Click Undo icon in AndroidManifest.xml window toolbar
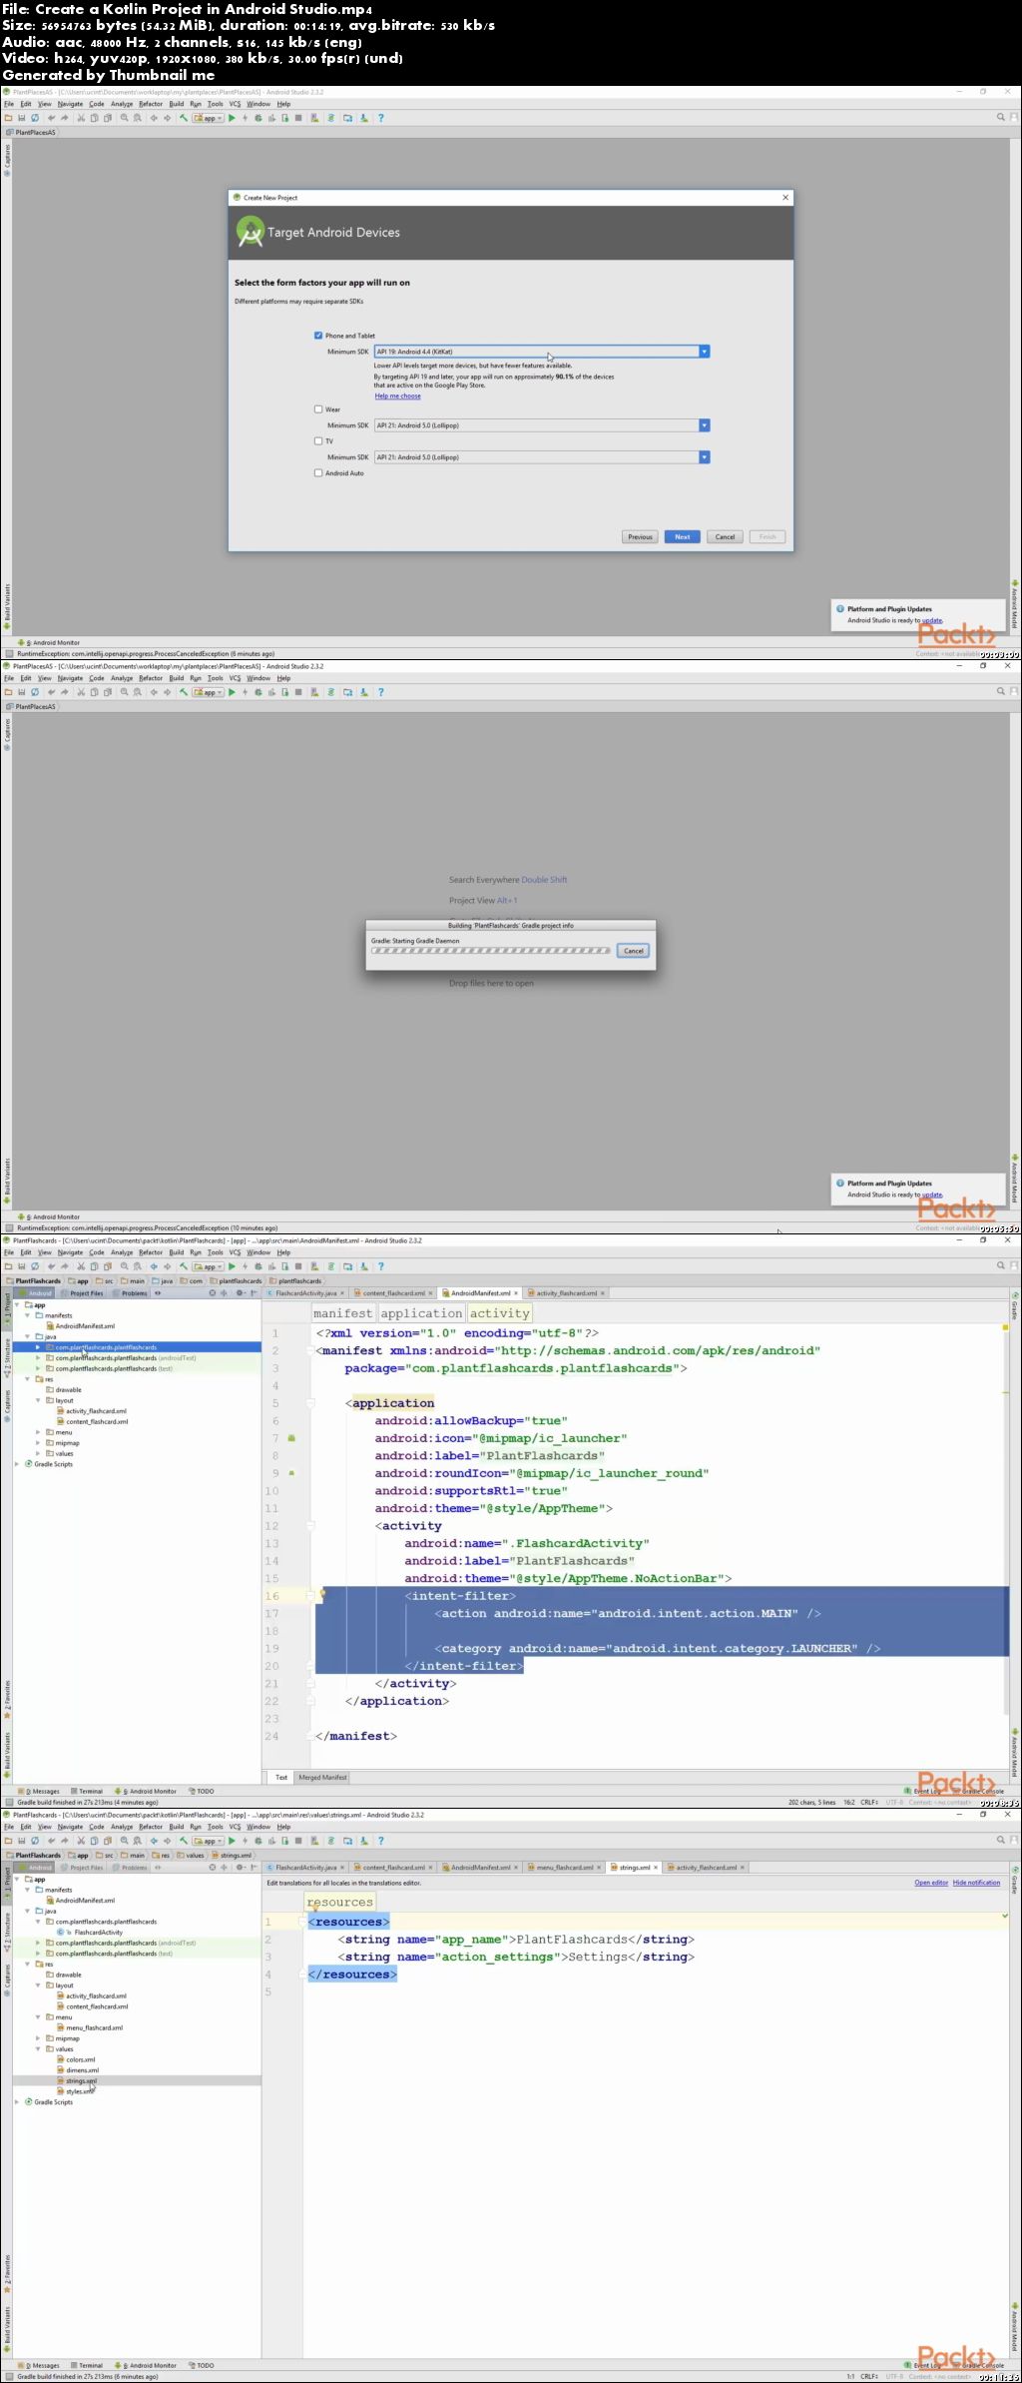The image size is (1022, 2383). [x=51, y=1266]
